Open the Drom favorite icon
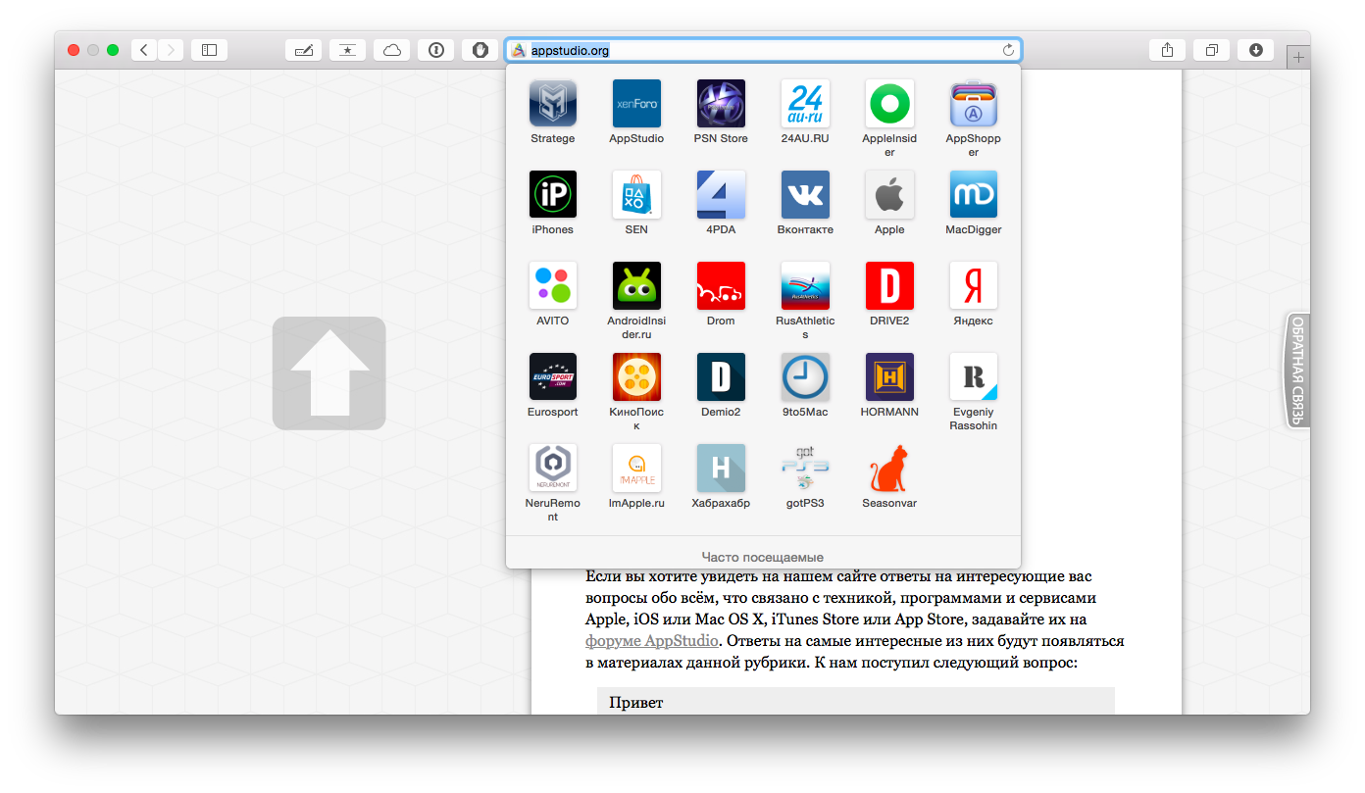The width and height of the screenshot is (1365, 793). click(721, 286)
